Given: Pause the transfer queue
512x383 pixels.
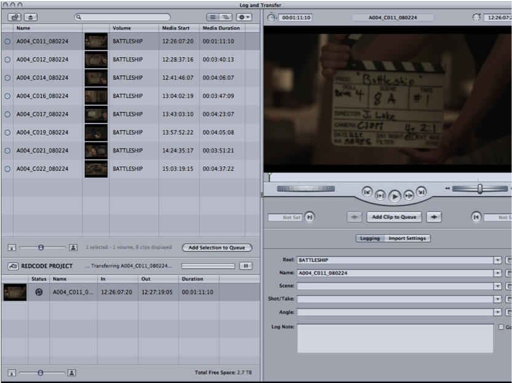Looking at the screenshot, I should pyautogui.click(x=246, y=266).
